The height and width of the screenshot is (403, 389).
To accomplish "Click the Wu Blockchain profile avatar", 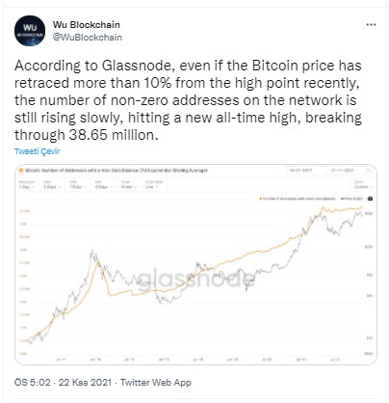I will (x=30, y=31).
